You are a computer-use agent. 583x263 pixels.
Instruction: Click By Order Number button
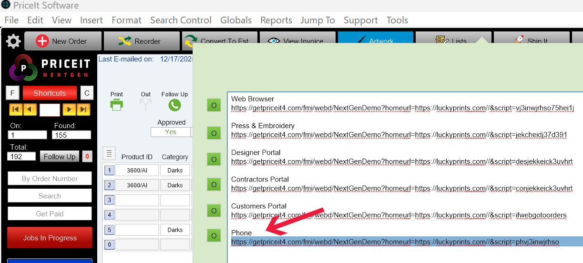click(50, 179)
